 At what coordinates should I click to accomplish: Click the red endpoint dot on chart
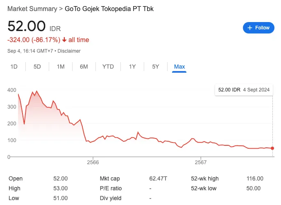(x=273, y=148)
